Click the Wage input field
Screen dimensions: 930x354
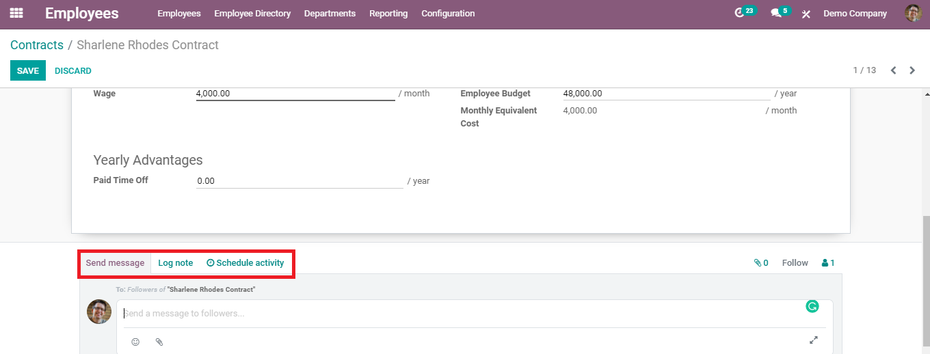click(295, 94)
